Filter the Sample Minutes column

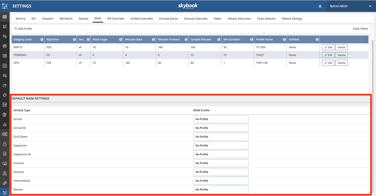pos(219,39)
